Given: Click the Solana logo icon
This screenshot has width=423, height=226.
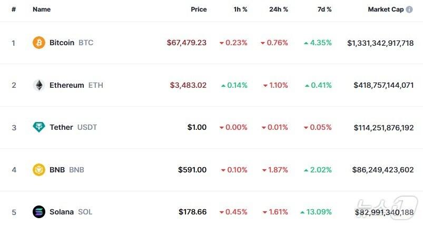Looking at the screenshot, I should click(x=39, y=212).
